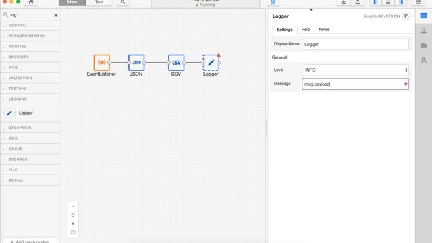Screen dimensions: 432x243
Task: Show the node properties panel icon
Action: click(x=423, y=16)
